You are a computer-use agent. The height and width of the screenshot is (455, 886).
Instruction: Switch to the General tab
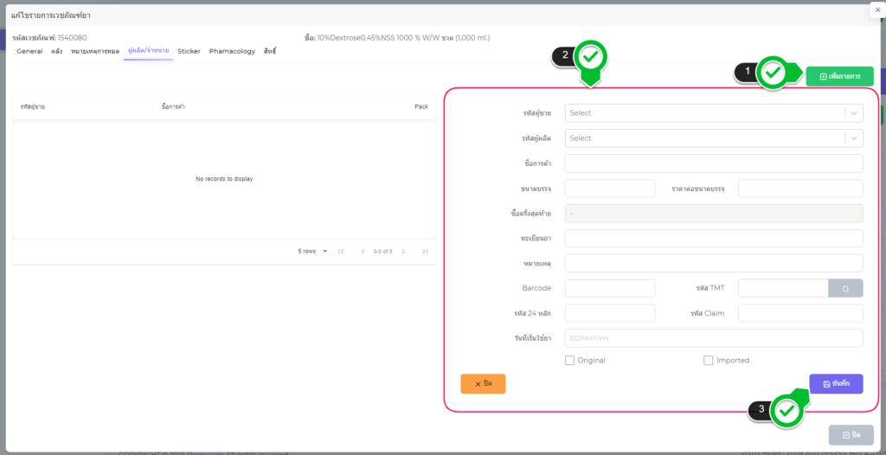[29, 51]
